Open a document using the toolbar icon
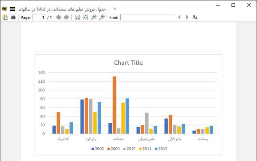This screenshot has height=161, width=257. pyautogui.click(x=5, y=17)
